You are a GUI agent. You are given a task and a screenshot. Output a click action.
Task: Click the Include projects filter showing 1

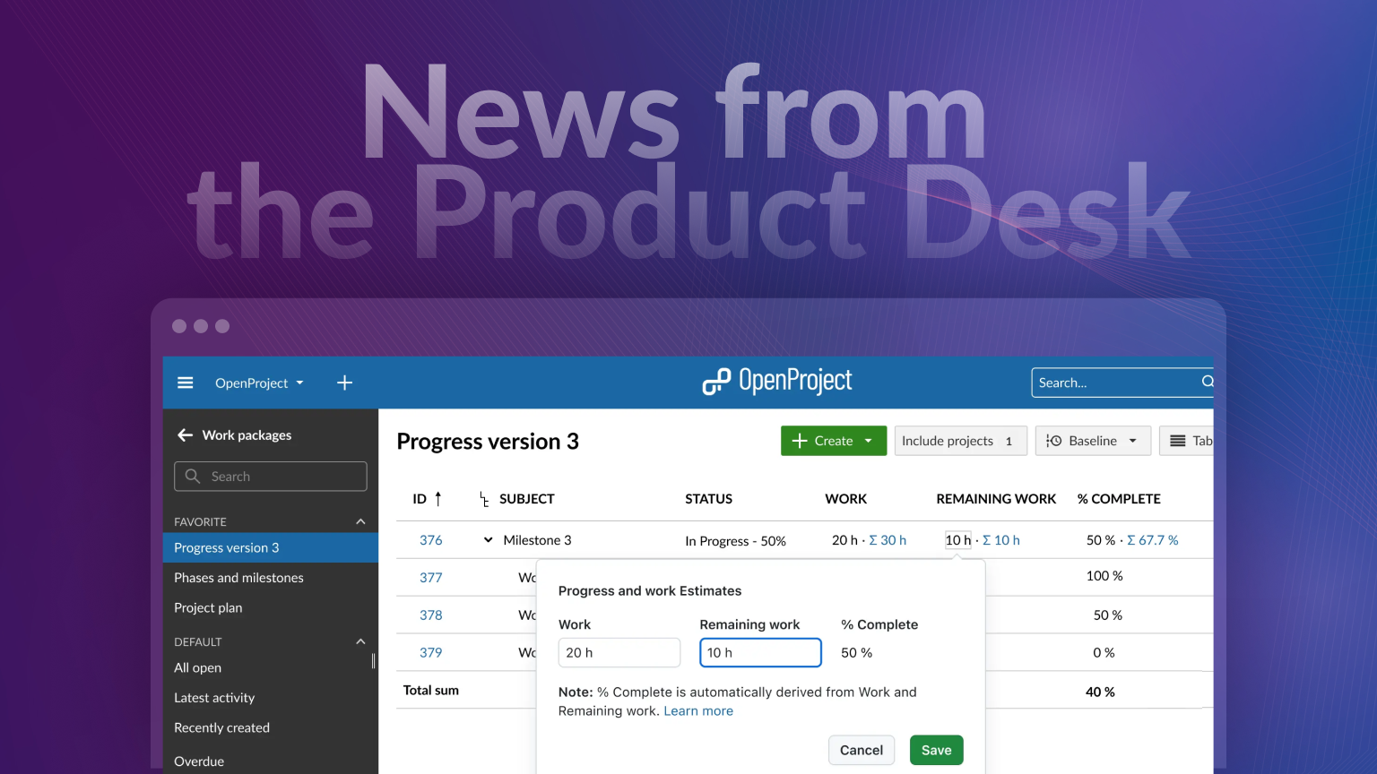[x=959, y=440]
